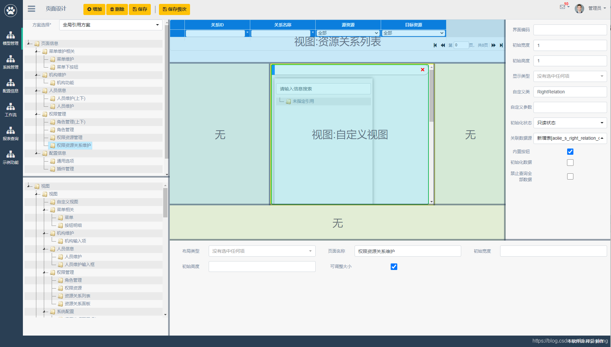611x347 pixels.
Task: Close the custom view panel with red X
Action: (423, 70)
